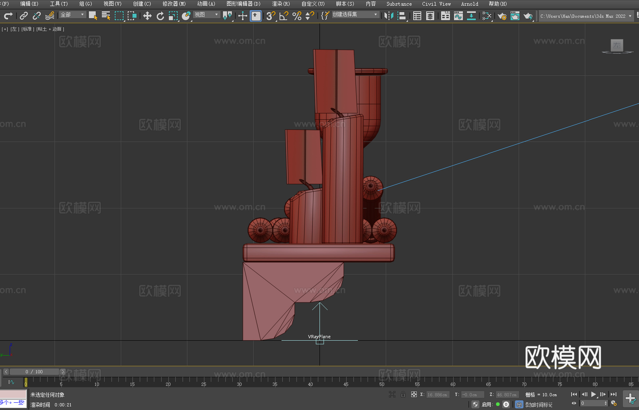This screenshot has width=639, height=410.
Task: Open the Layer Explorer icon
Action: [430, 16]
